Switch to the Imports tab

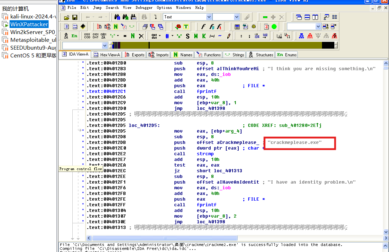coord(159,55)
